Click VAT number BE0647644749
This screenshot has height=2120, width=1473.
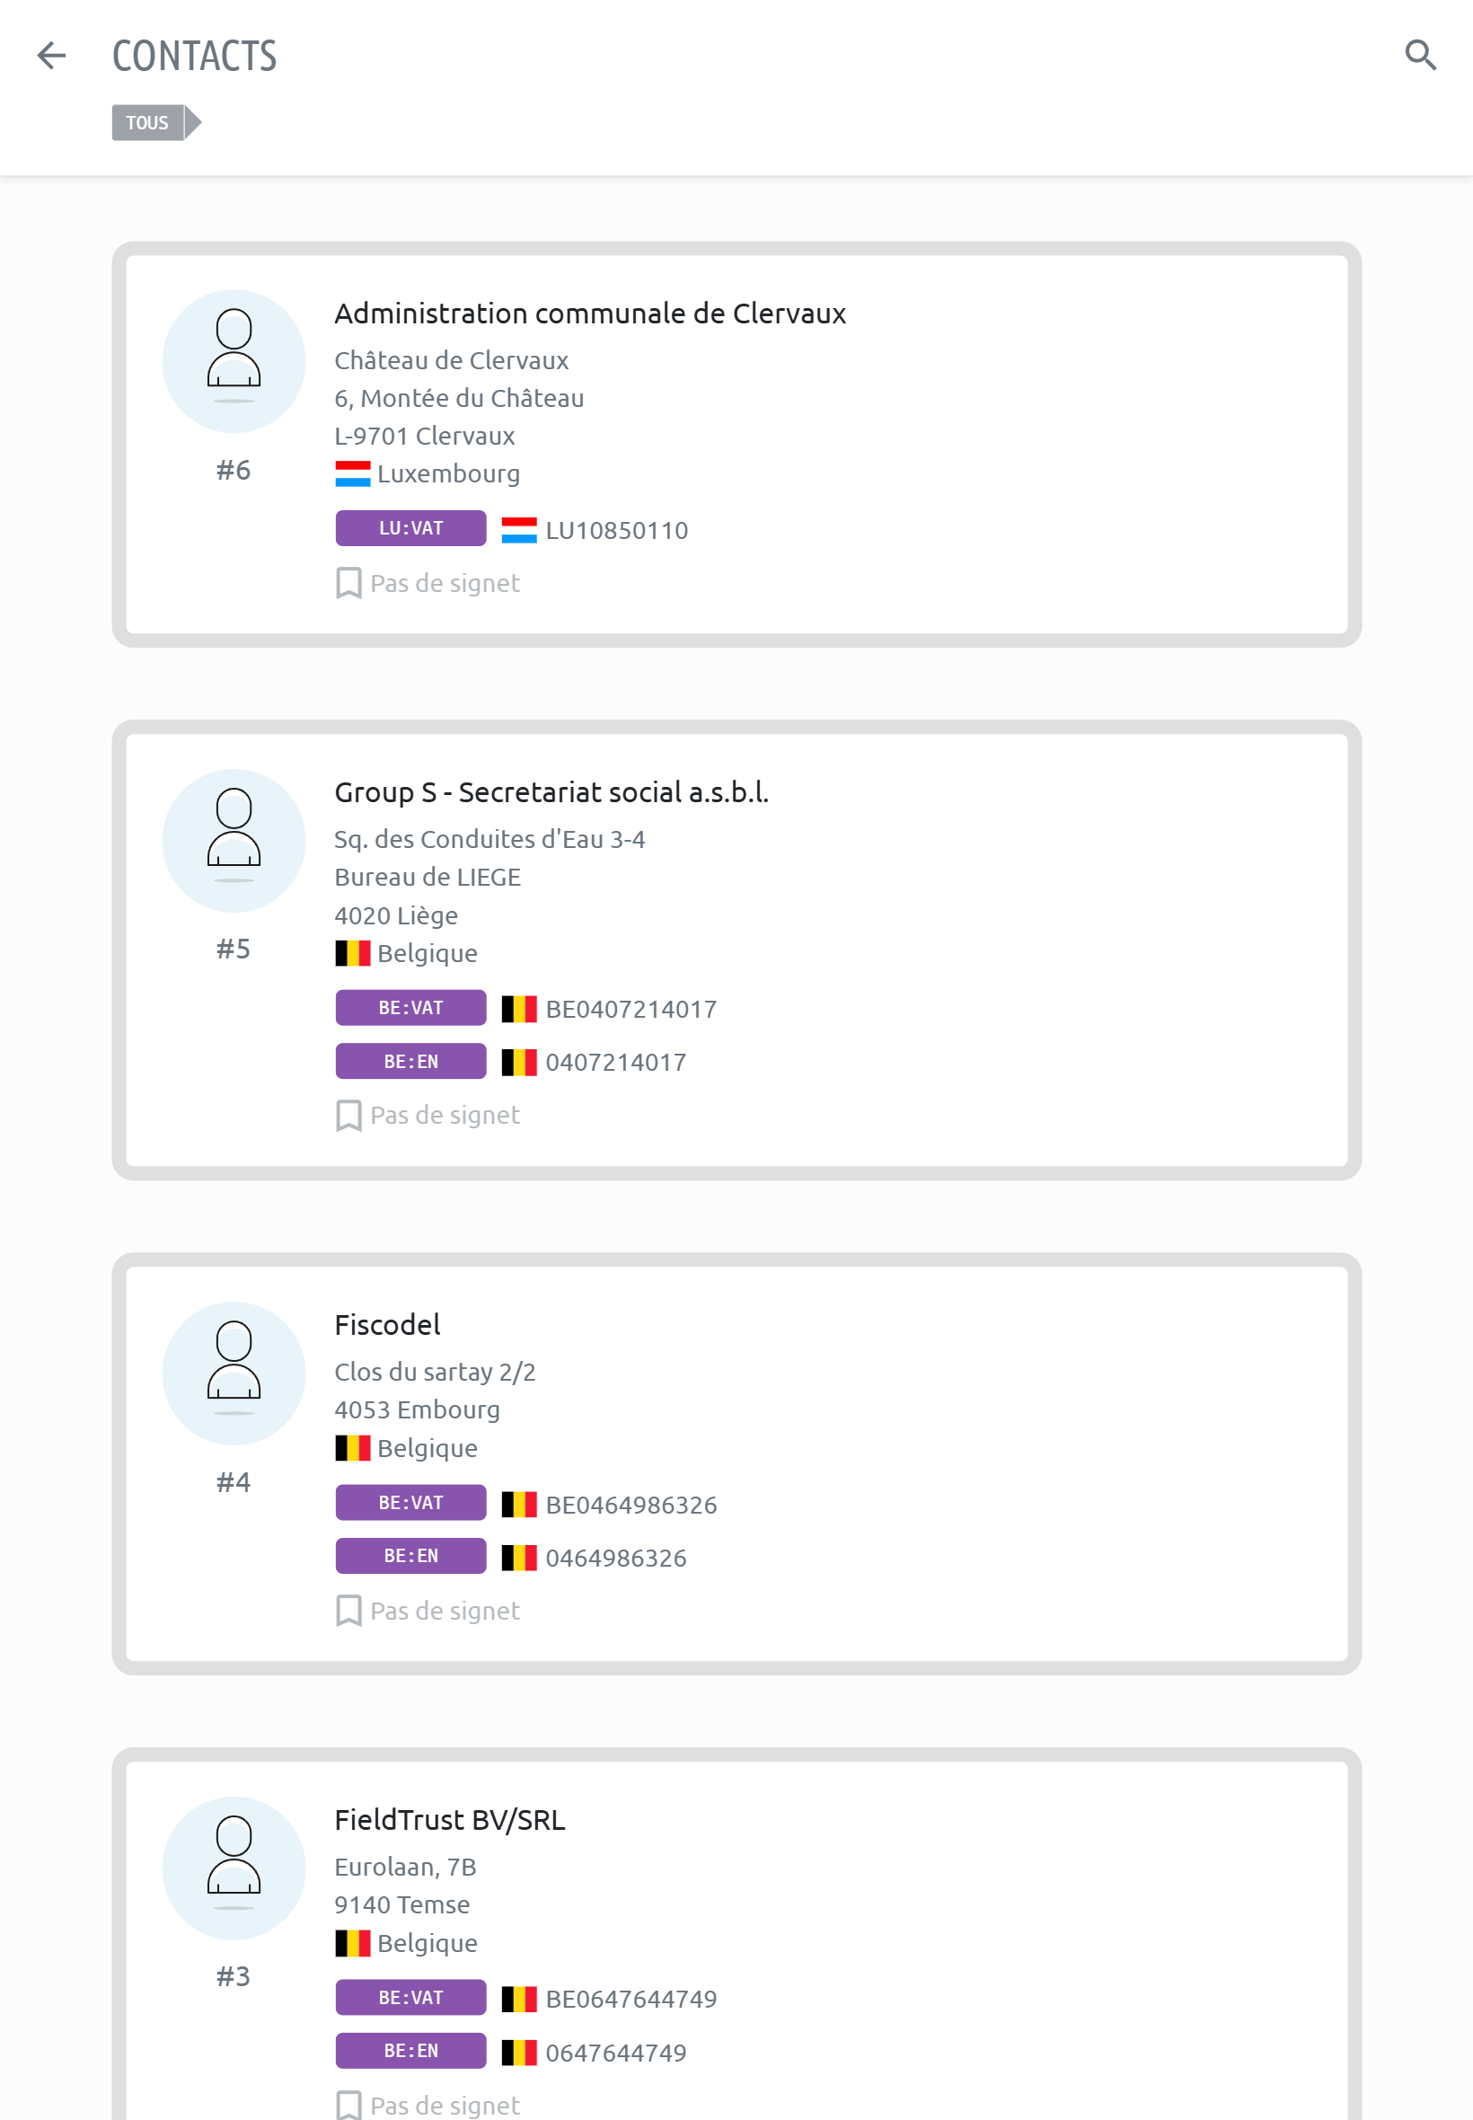(631, 1999)
